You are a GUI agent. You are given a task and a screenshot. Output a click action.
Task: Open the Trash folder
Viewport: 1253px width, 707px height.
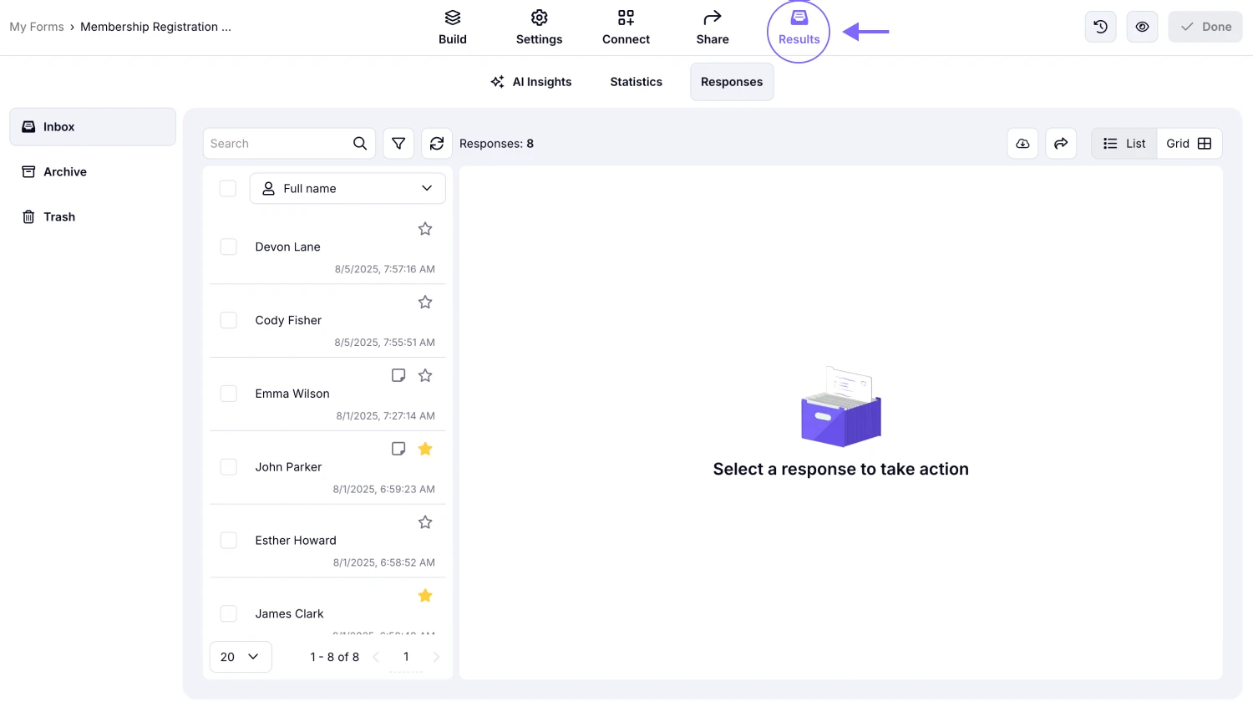point(58,216)
